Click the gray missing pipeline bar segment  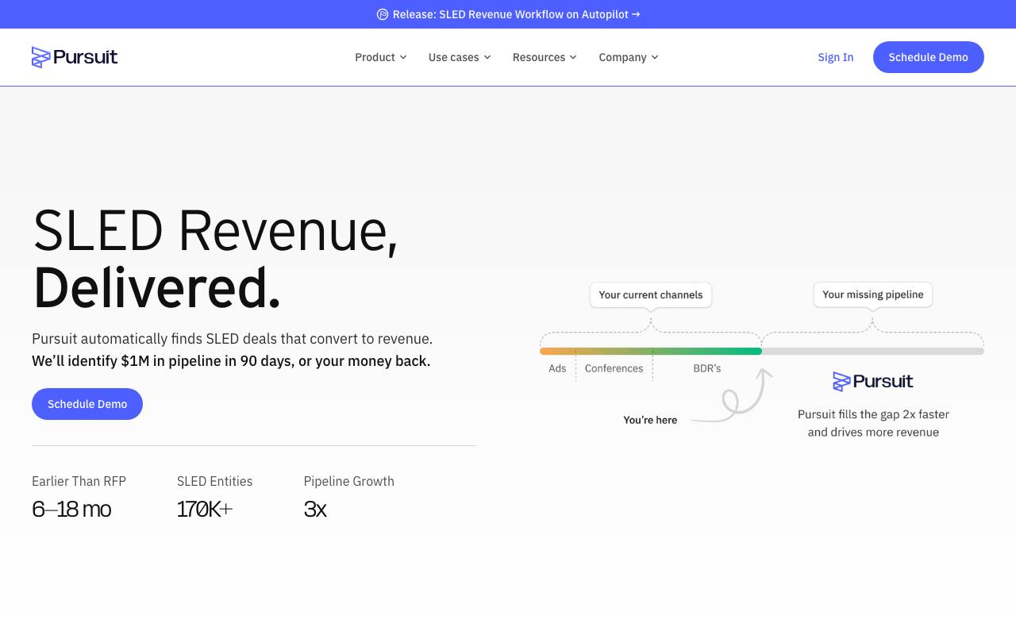[873, 351]
